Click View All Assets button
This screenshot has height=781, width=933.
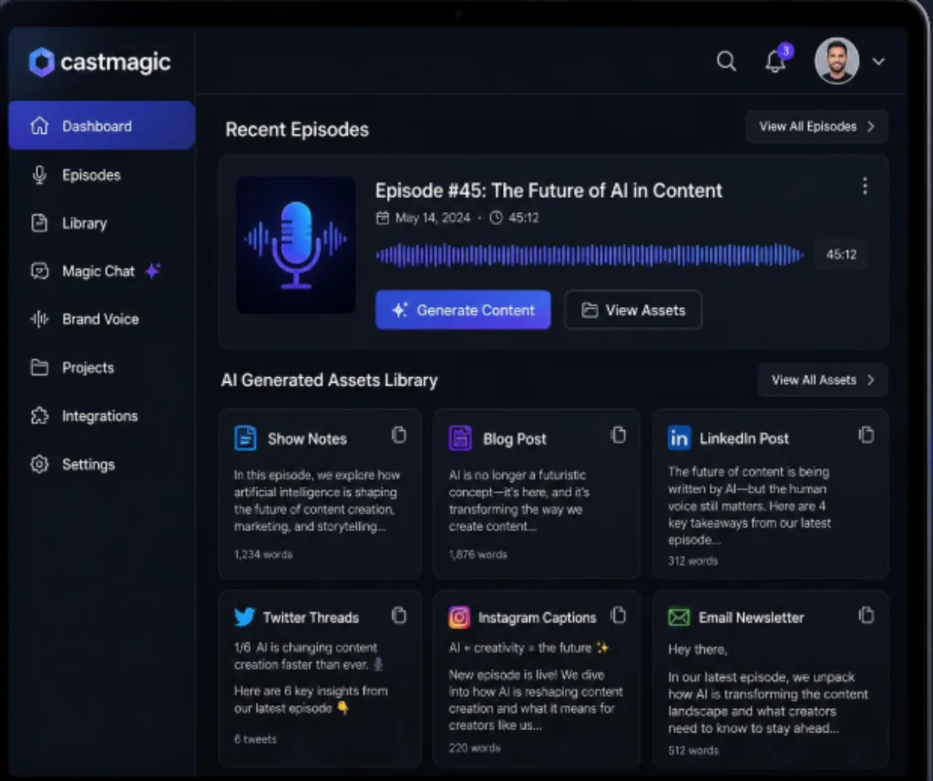tap(823, 380)
